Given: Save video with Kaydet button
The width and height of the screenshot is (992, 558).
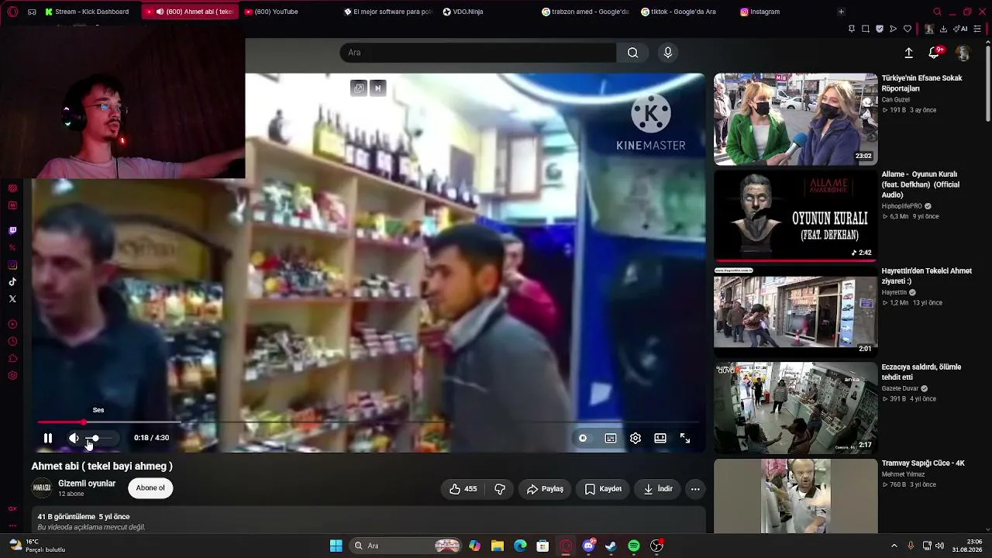Looking at the screenshot, I should [x=603, y=489].
